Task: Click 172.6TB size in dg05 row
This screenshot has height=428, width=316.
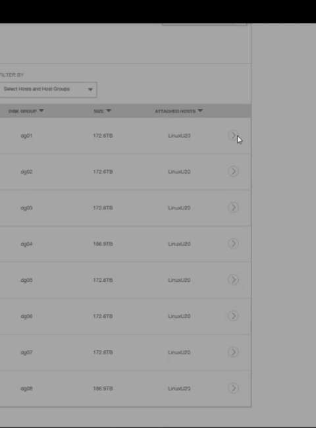Action: 103,280
